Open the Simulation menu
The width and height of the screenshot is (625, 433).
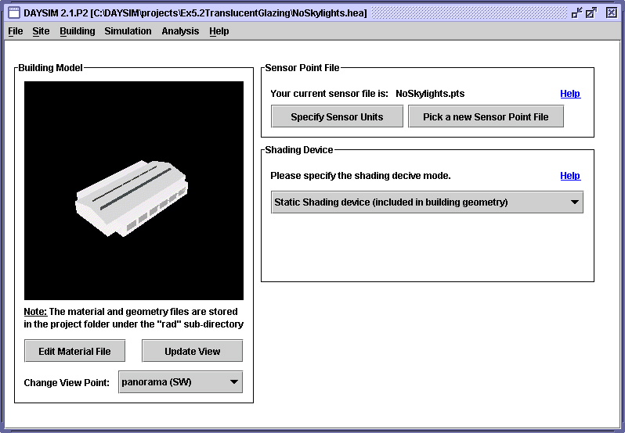128,31
